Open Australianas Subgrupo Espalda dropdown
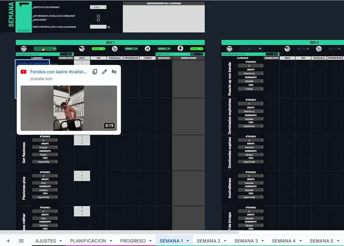The width and height of the screenshot is (344, 246). [x=251, y=190]
